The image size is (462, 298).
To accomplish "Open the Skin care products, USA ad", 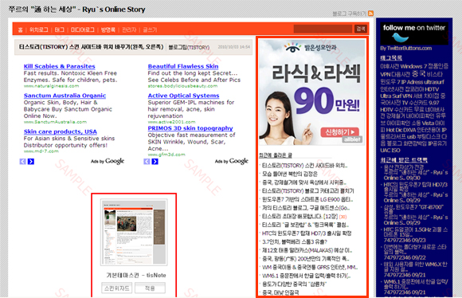I will 61,131.
